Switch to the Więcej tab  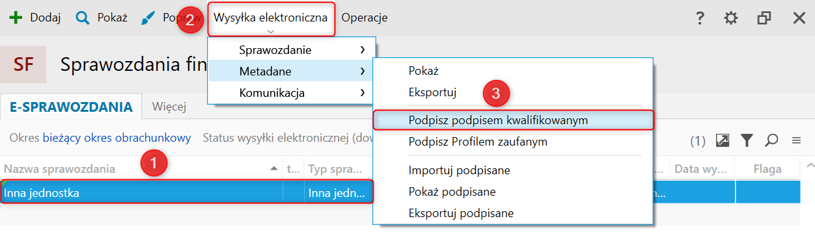(169, 107)
